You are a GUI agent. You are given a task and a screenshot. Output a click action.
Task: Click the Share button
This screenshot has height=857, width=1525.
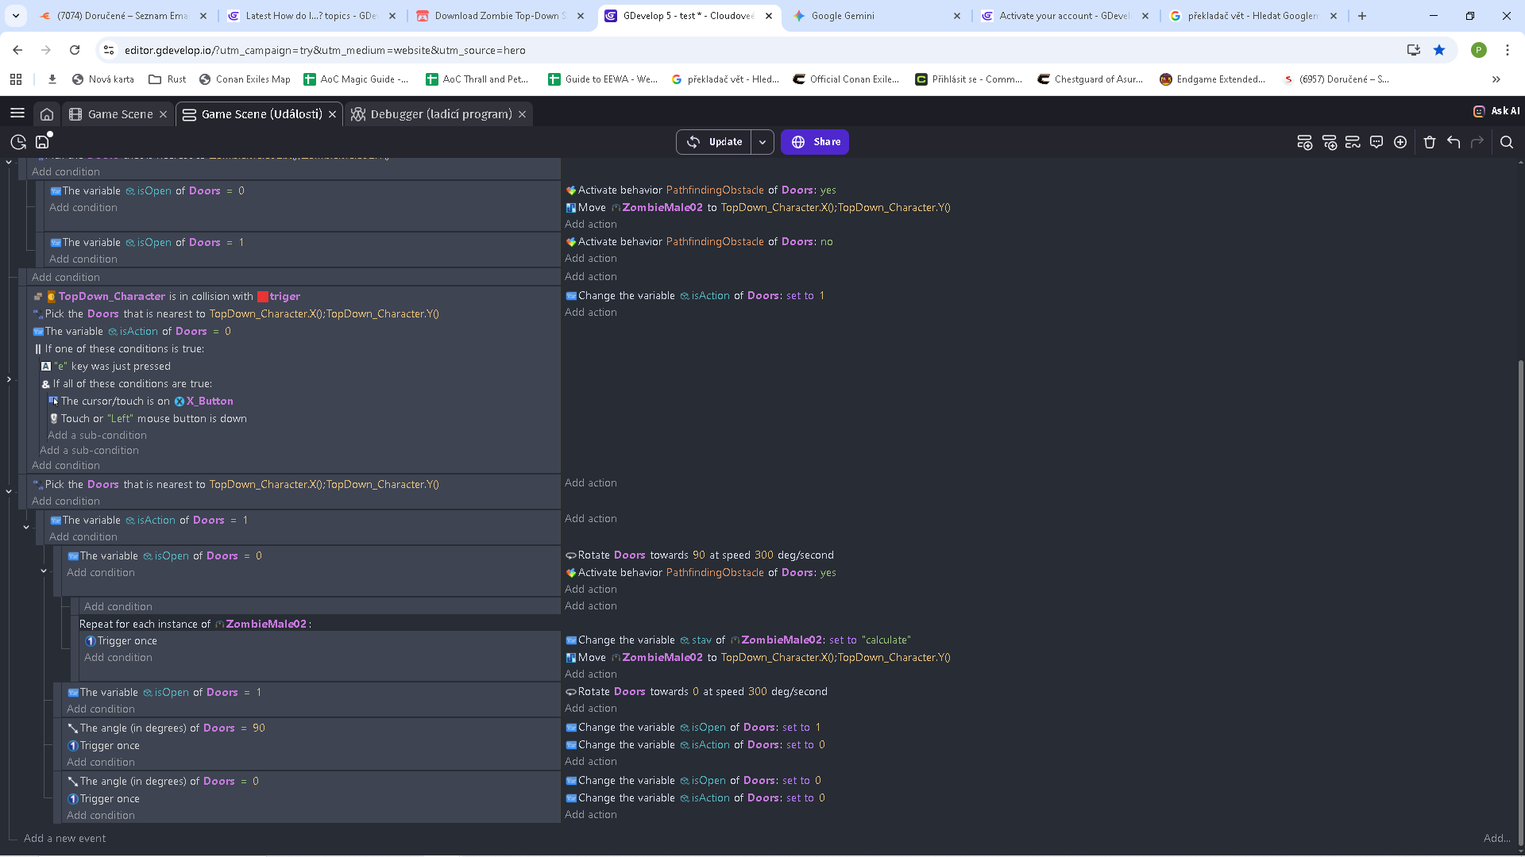tap(815, 142)
